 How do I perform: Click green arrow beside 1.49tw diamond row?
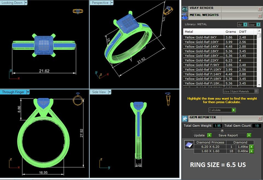[251, 147]
